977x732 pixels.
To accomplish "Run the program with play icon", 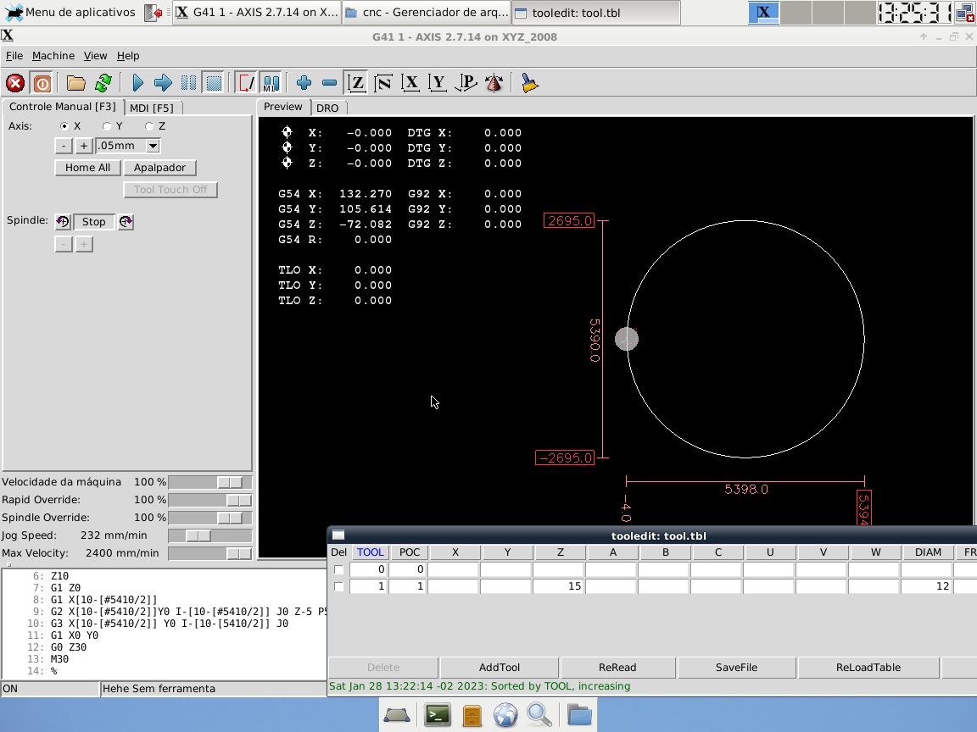I will tap(137, 83).
